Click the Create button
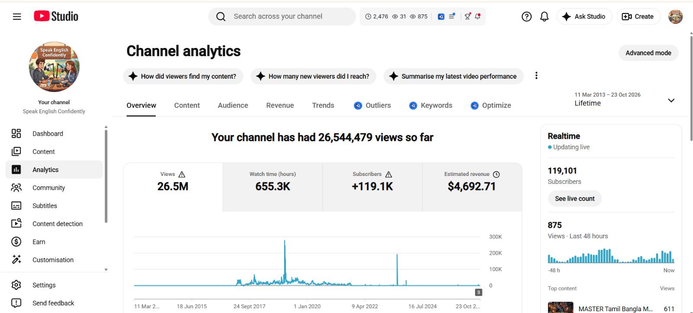 [638, 16]
